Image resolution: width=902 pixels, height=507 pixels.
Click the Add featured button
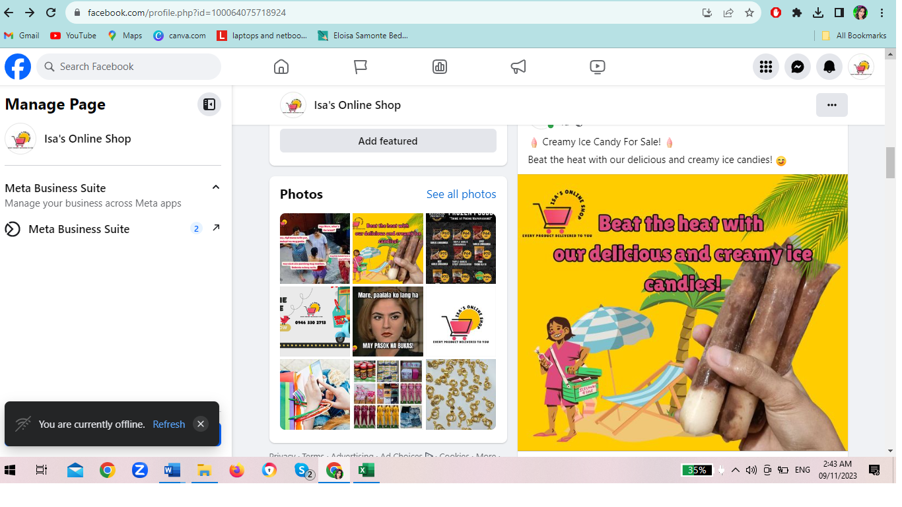pyautogui.click(x=388, y=141)
